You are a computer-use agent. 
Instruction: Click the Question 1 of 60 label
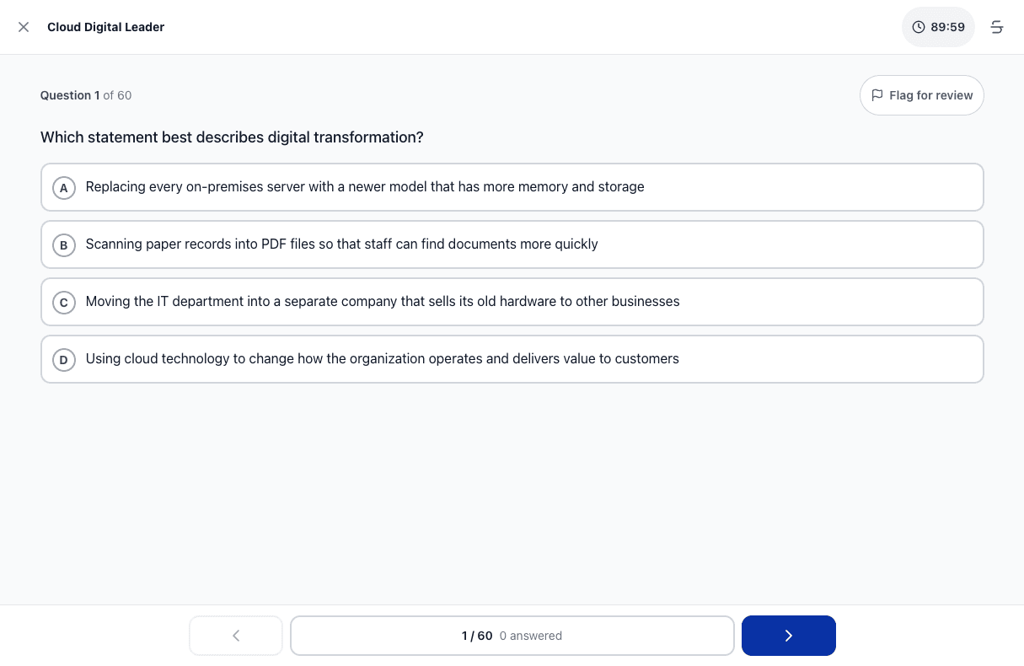[x=86, y=95]
